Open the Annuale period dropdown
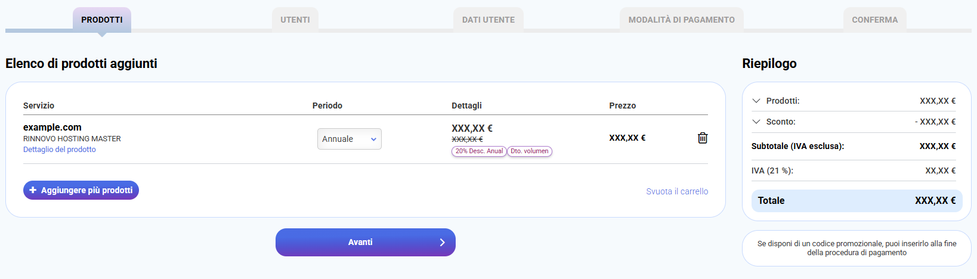977x279 pixels. (x=349, y=139)
